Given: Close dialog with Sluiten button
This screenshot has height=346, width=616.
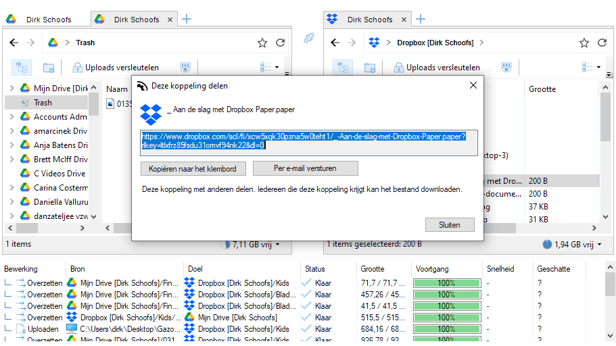Looking at the screenshot, I should (450, 224).
